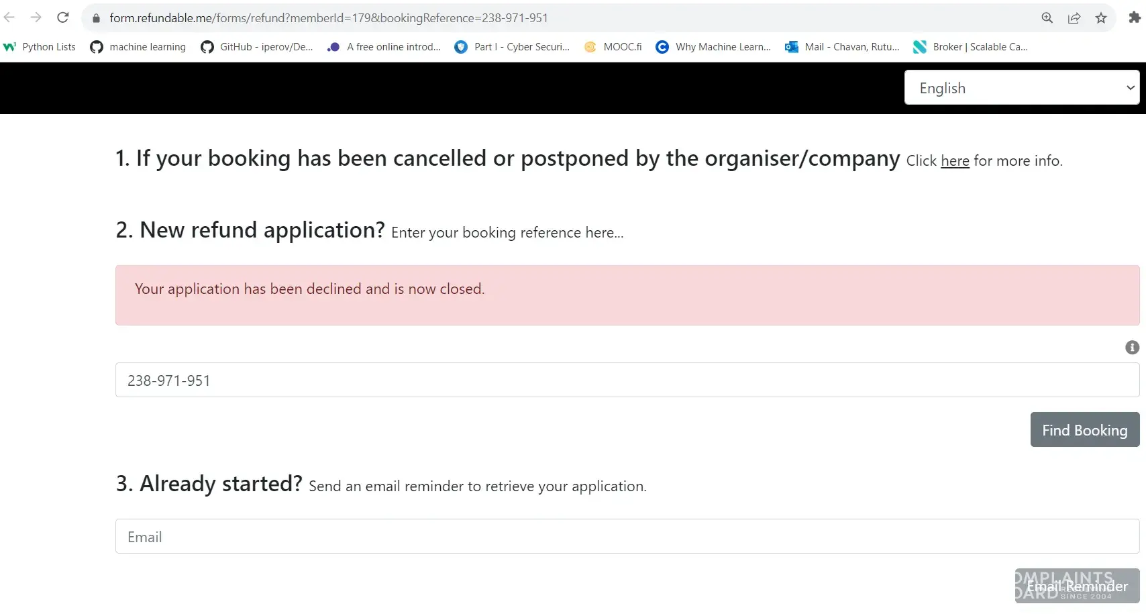1146x614 pixels.
Task: Open the Extensions puzzle icon
Action: [1135, 18]
